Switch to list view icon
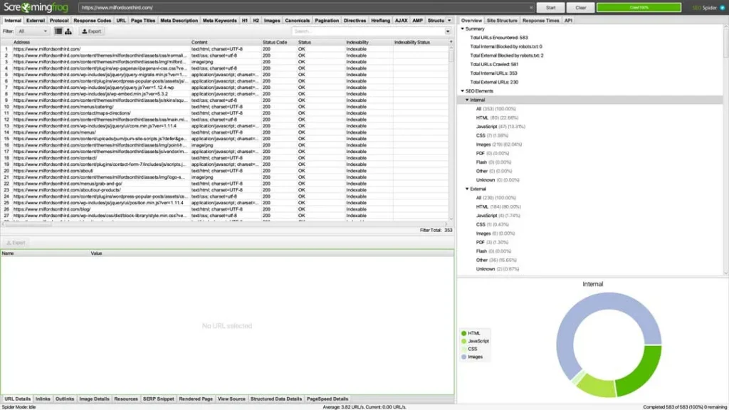 (x=58, y=31)
